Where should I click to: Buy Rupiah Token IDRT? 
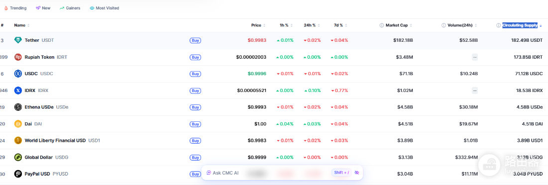coord(196,57)
